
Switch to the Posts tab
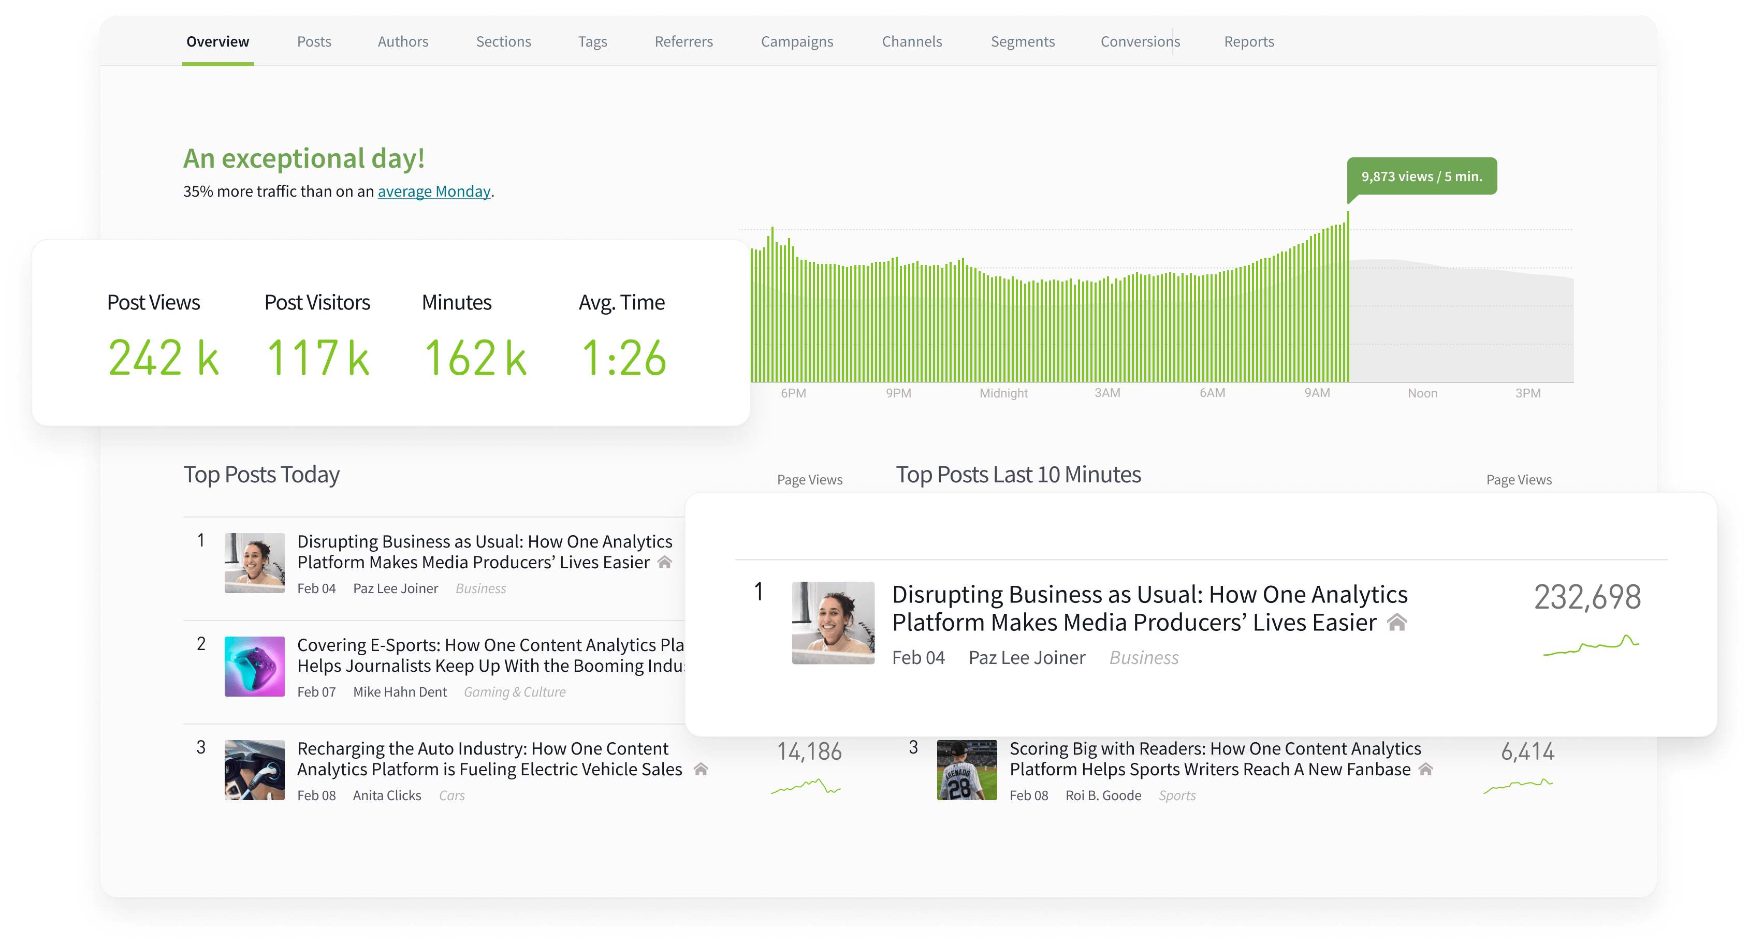(314, 41)
